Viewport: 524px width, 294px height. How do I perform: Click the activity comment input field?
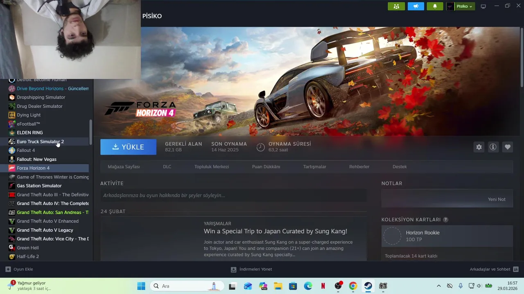tap(233, 196)
